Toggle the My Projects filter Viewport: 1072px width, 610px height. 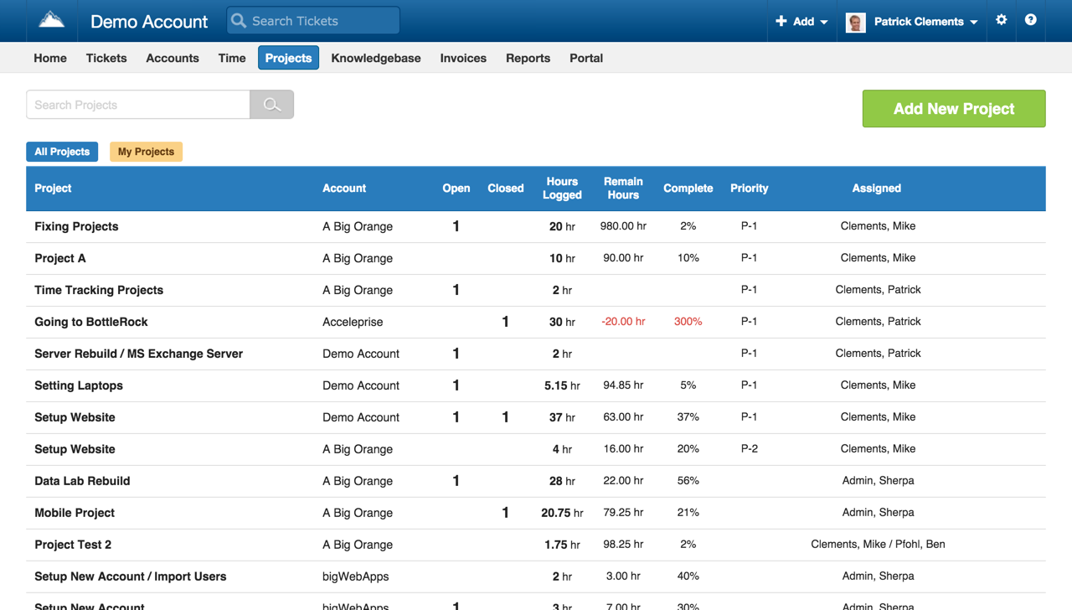[x=146, y=152]
